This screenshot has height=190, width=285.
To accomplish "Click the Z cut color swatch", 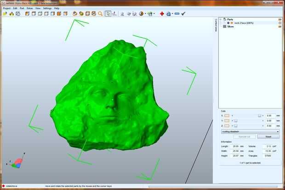I will (227, 126).
